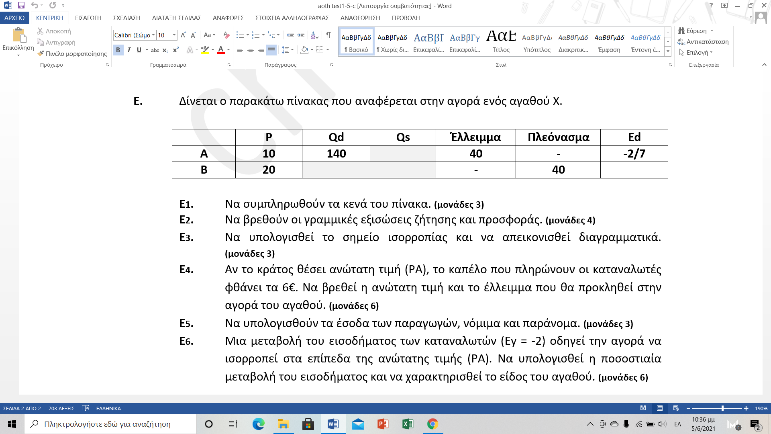Viewport: 771px width, 434px height.
Task: Toggle Justify paragraph alignment
Action: click(271, 50)
